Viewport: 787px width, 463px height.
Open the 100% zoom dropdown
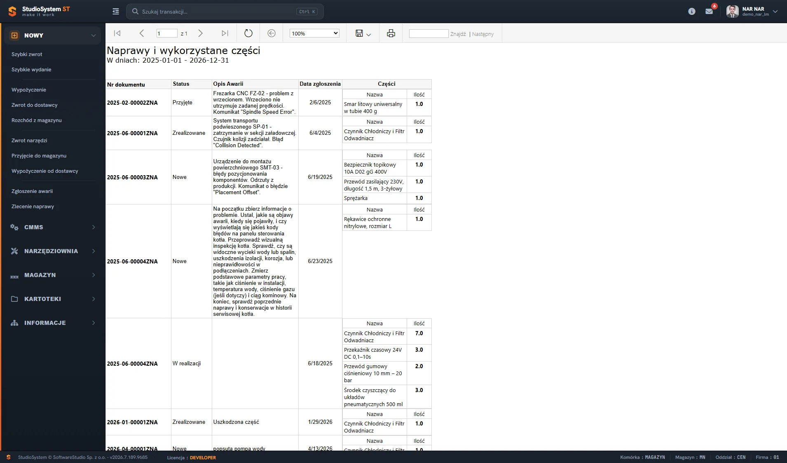314,33
